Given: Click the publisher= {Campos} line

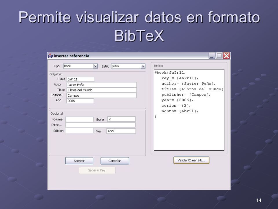Looking at the screenshot, I should pos(186,95).
